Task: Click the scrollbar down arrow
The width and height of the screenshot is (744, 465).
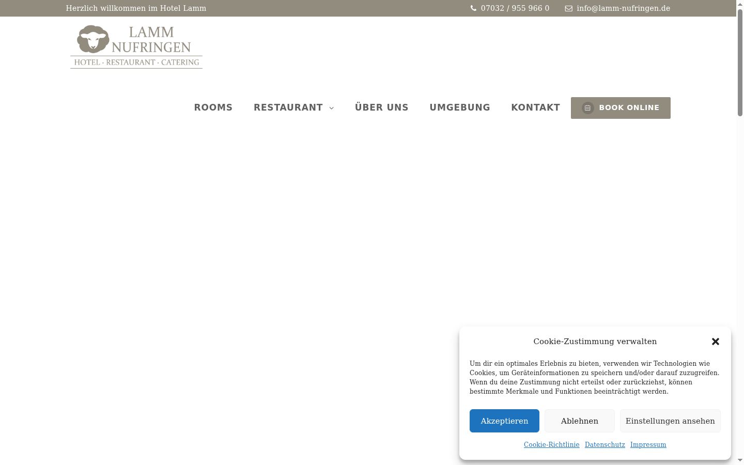Action: (x=740, y=460)
